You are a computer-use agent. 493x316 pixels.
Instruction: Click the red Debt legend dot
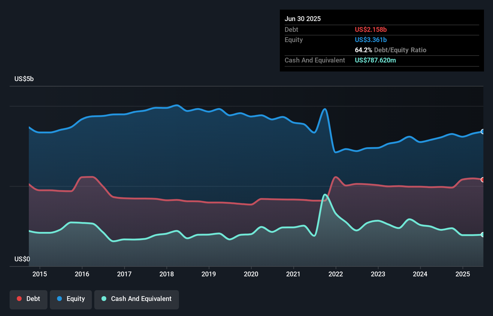[19, 299]
